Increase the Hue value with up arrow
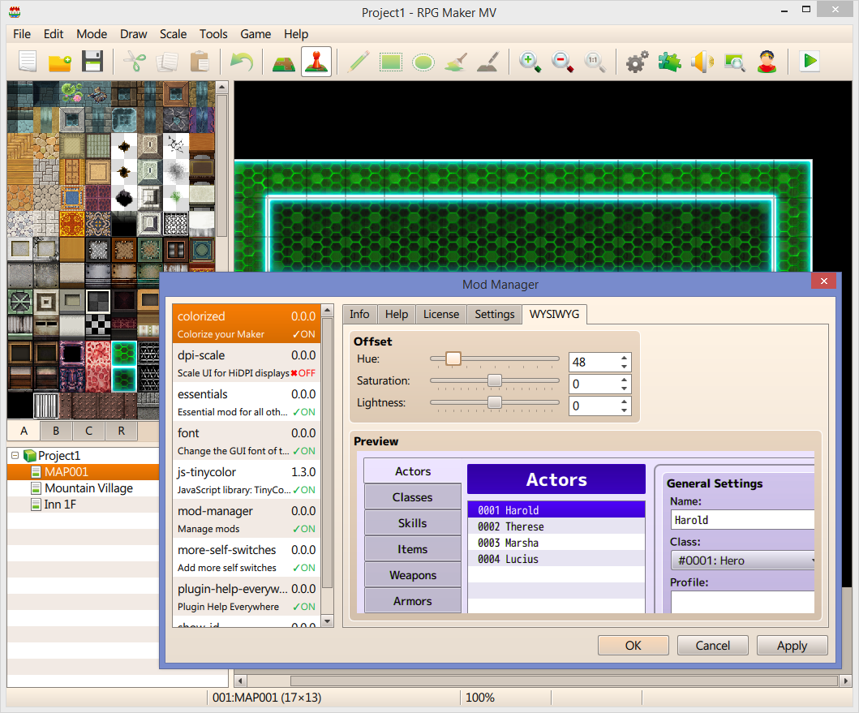 tap(624, 358)
